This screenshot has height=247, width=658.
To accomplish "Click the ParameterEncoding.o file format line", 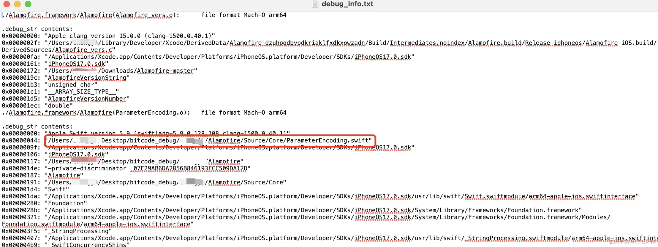I will [x=144, y=113].
